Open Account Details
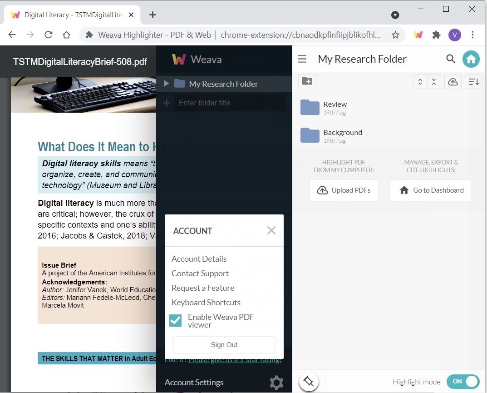The height and width of the screenshot is (393, 487). 199,259
